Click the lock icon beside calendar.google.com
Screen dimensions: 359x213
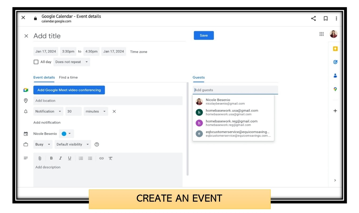(35, 18)
